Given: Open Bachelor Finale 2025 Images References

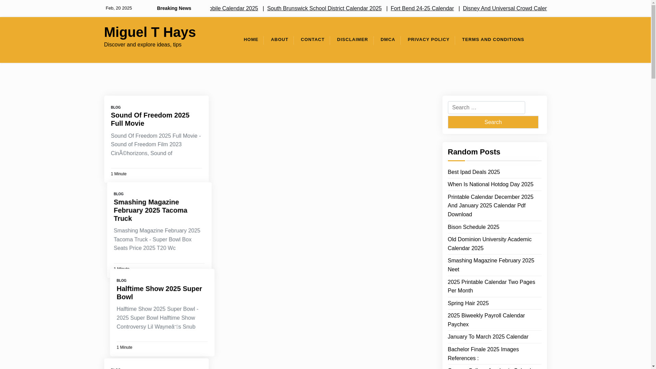Looking at the screenshot, I should pyautogui.click(x=483, y=354).
